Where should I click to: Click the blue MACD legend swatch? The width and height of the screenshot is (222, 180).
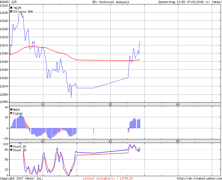click(x=11, y=110)
